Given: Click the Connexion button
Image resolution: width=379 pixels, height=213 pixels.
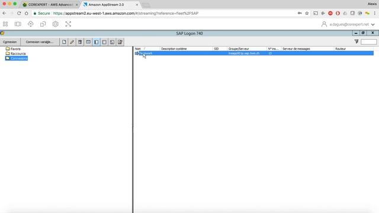Looking at the screenshot, I should [x=10, y=42].
